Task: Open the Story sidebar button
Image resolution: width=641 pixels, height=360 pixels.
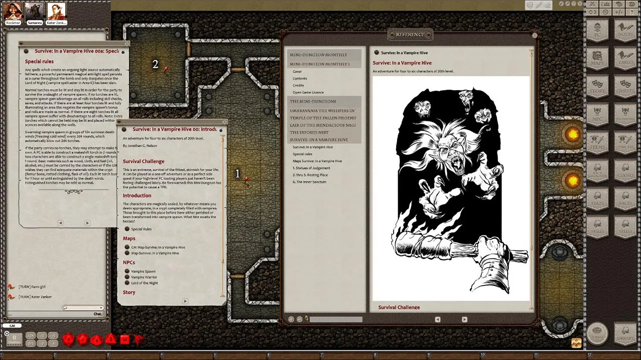Action: coord(597,87)
